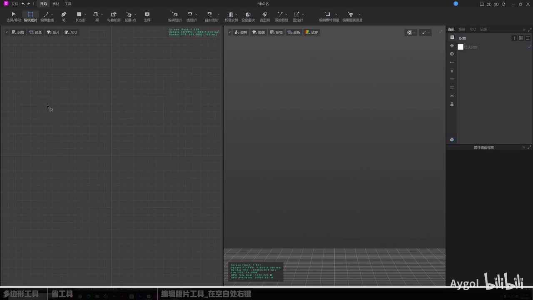533x300 pixels.
Task: Select the white default fabric swatch
Action: (461, 47)
